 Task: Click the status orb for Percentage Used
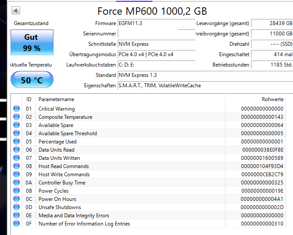click(16, 141)
